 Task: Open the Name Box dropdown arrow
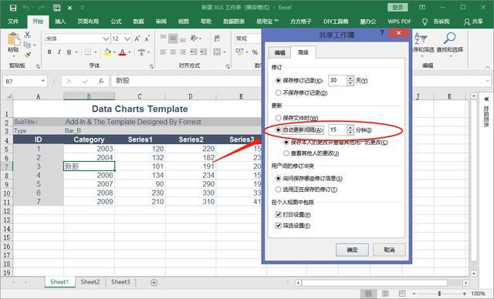43,81
